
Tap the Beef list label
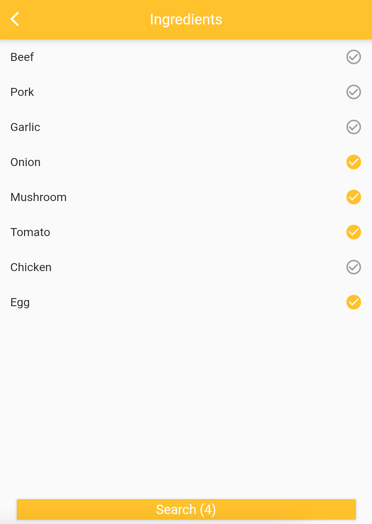pos(22,57)
